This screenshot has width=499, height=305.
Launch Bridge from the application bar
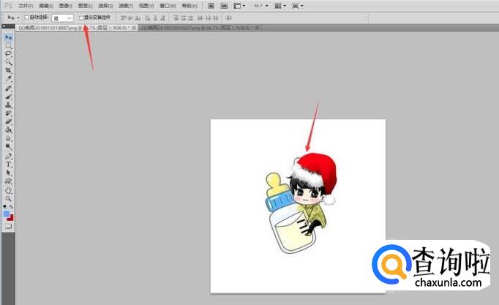211,6
